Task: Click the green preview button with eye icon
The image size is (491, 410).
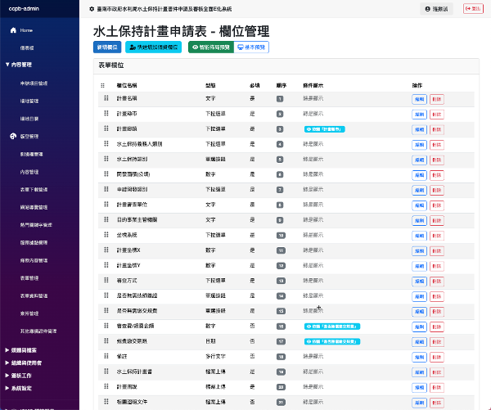Action: click(210, 47)
